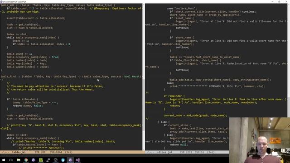Click the SVN-1044 indicator in left mode line

point(56,152)
